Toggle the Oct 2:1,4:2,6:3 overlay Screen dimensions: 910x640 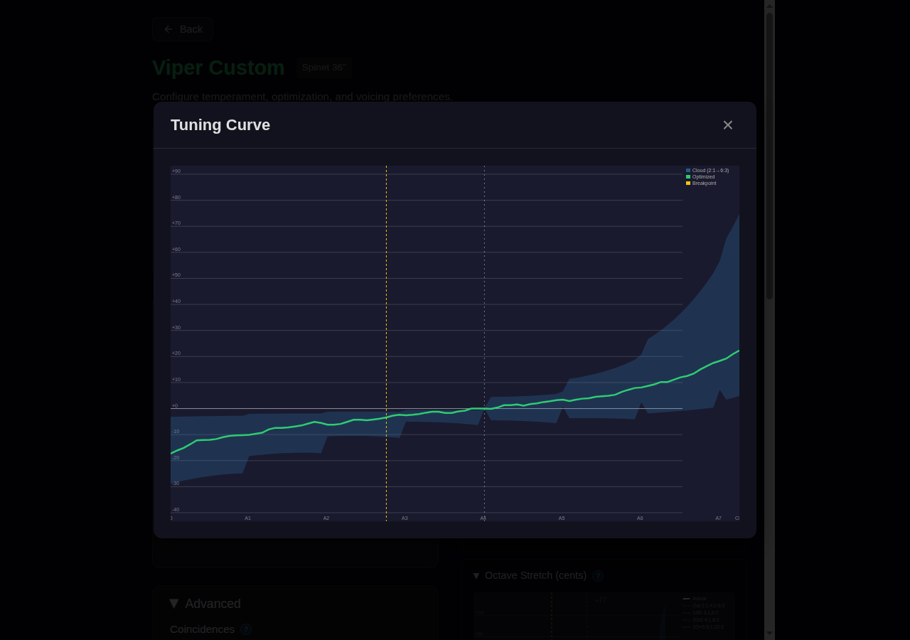(x=707, y=606)
